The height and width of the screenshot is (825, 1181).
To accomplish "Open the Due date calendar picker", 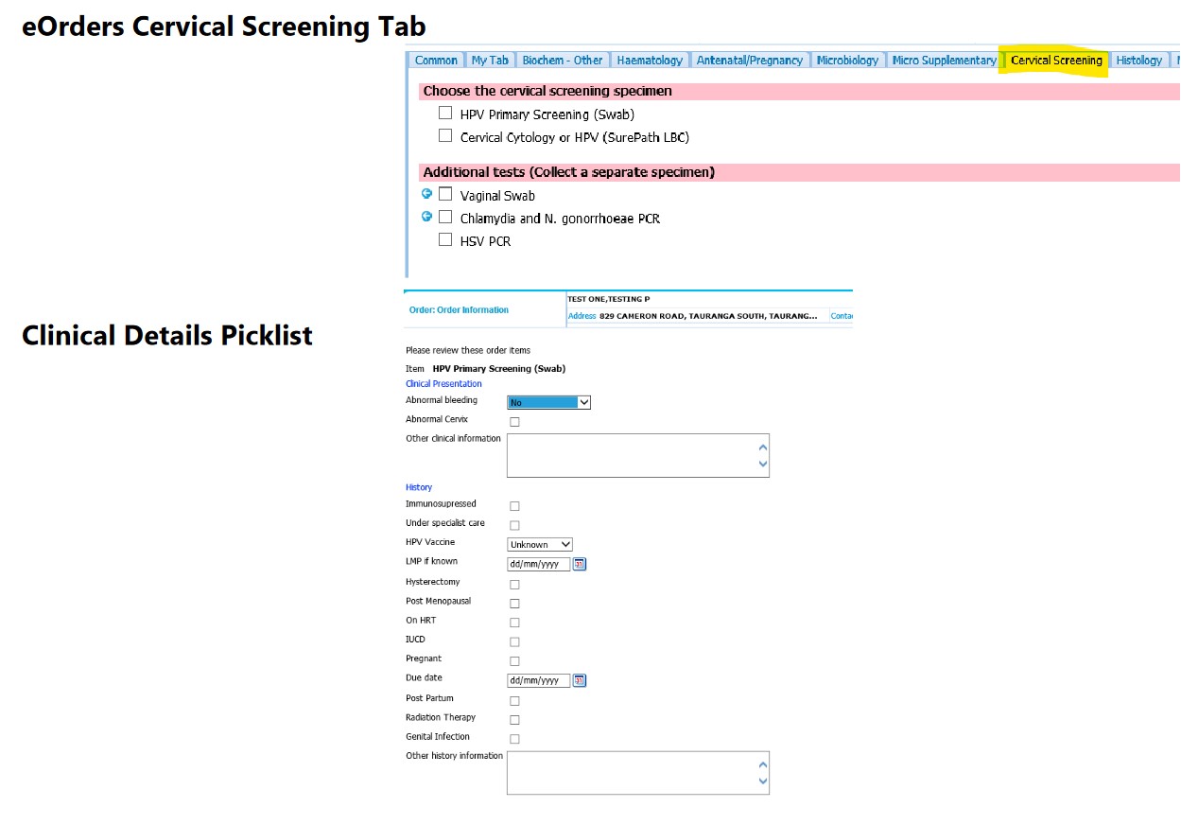I will (580, 680).
